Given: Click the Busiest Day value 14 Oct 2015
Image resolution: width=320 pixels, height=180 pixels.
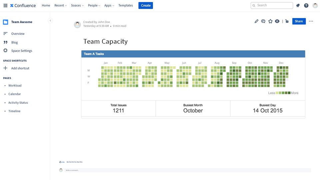Looking at the screenshot, I should click(268, 111).
